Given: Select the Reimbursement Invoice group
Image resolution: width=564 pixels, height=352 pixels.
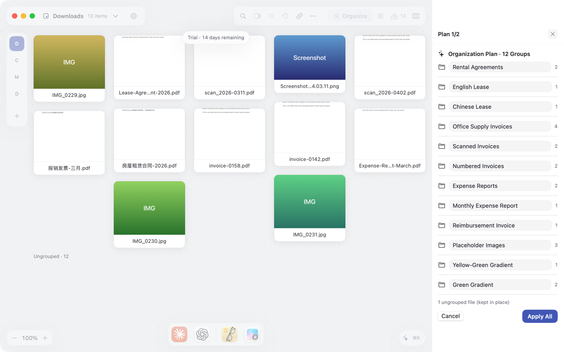Looking at the screenshot, I should [x=500, y=225].
